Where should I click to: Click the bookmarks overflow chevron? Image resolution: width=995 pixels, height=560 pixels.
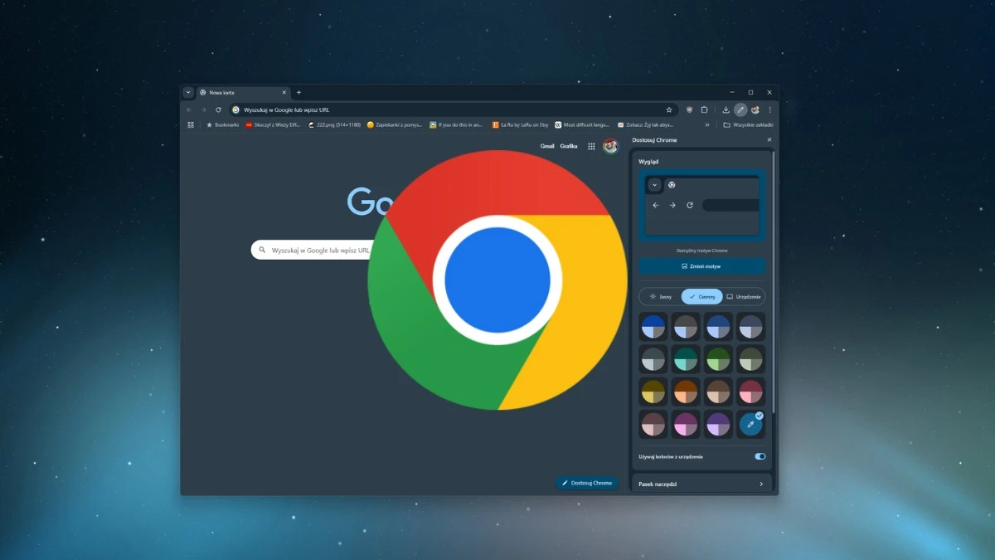pos(707,124)
